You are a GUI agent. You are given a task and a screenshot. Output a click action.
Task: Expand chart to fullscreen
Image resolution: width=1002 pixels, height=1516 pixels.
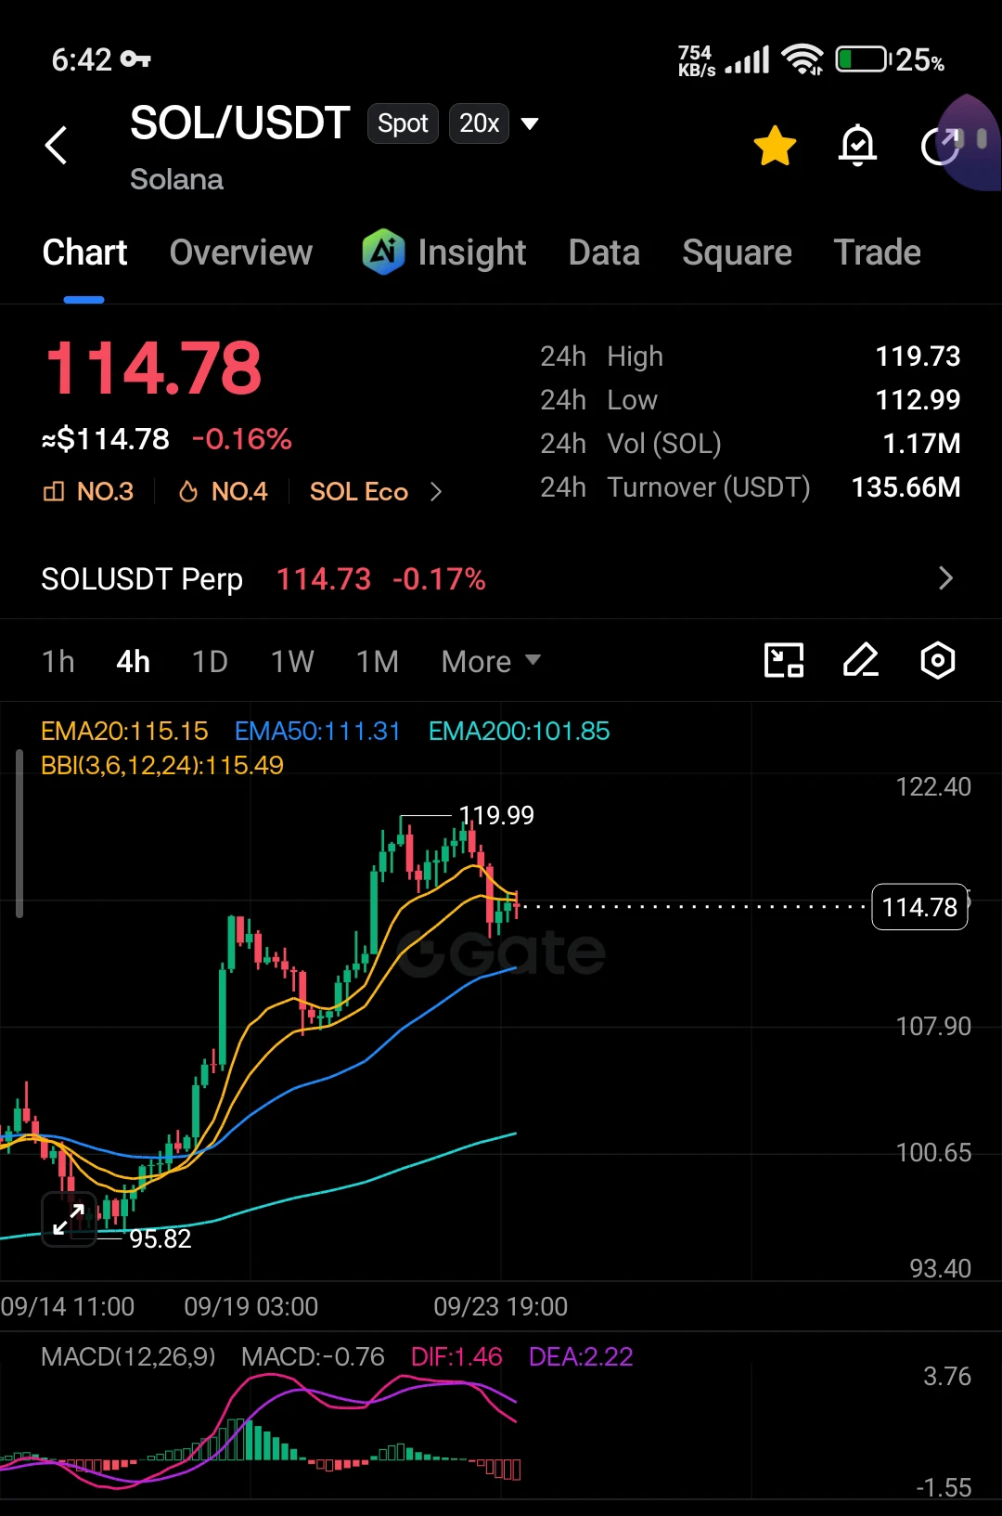[x=69, y=1219]
